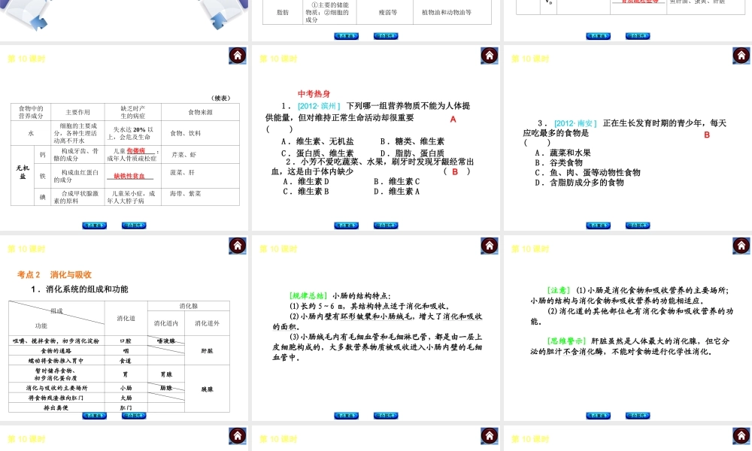Click left blue nav button on 消化与吸收 slide

[x=95, y=416]
